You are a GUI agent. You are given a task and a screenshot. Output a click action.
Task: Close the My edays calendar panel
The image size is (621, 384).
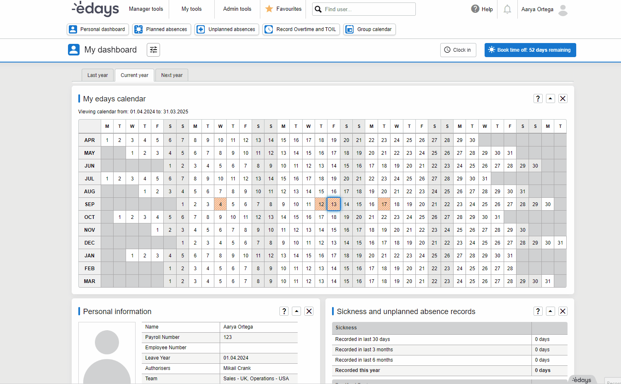pos(563,98)
